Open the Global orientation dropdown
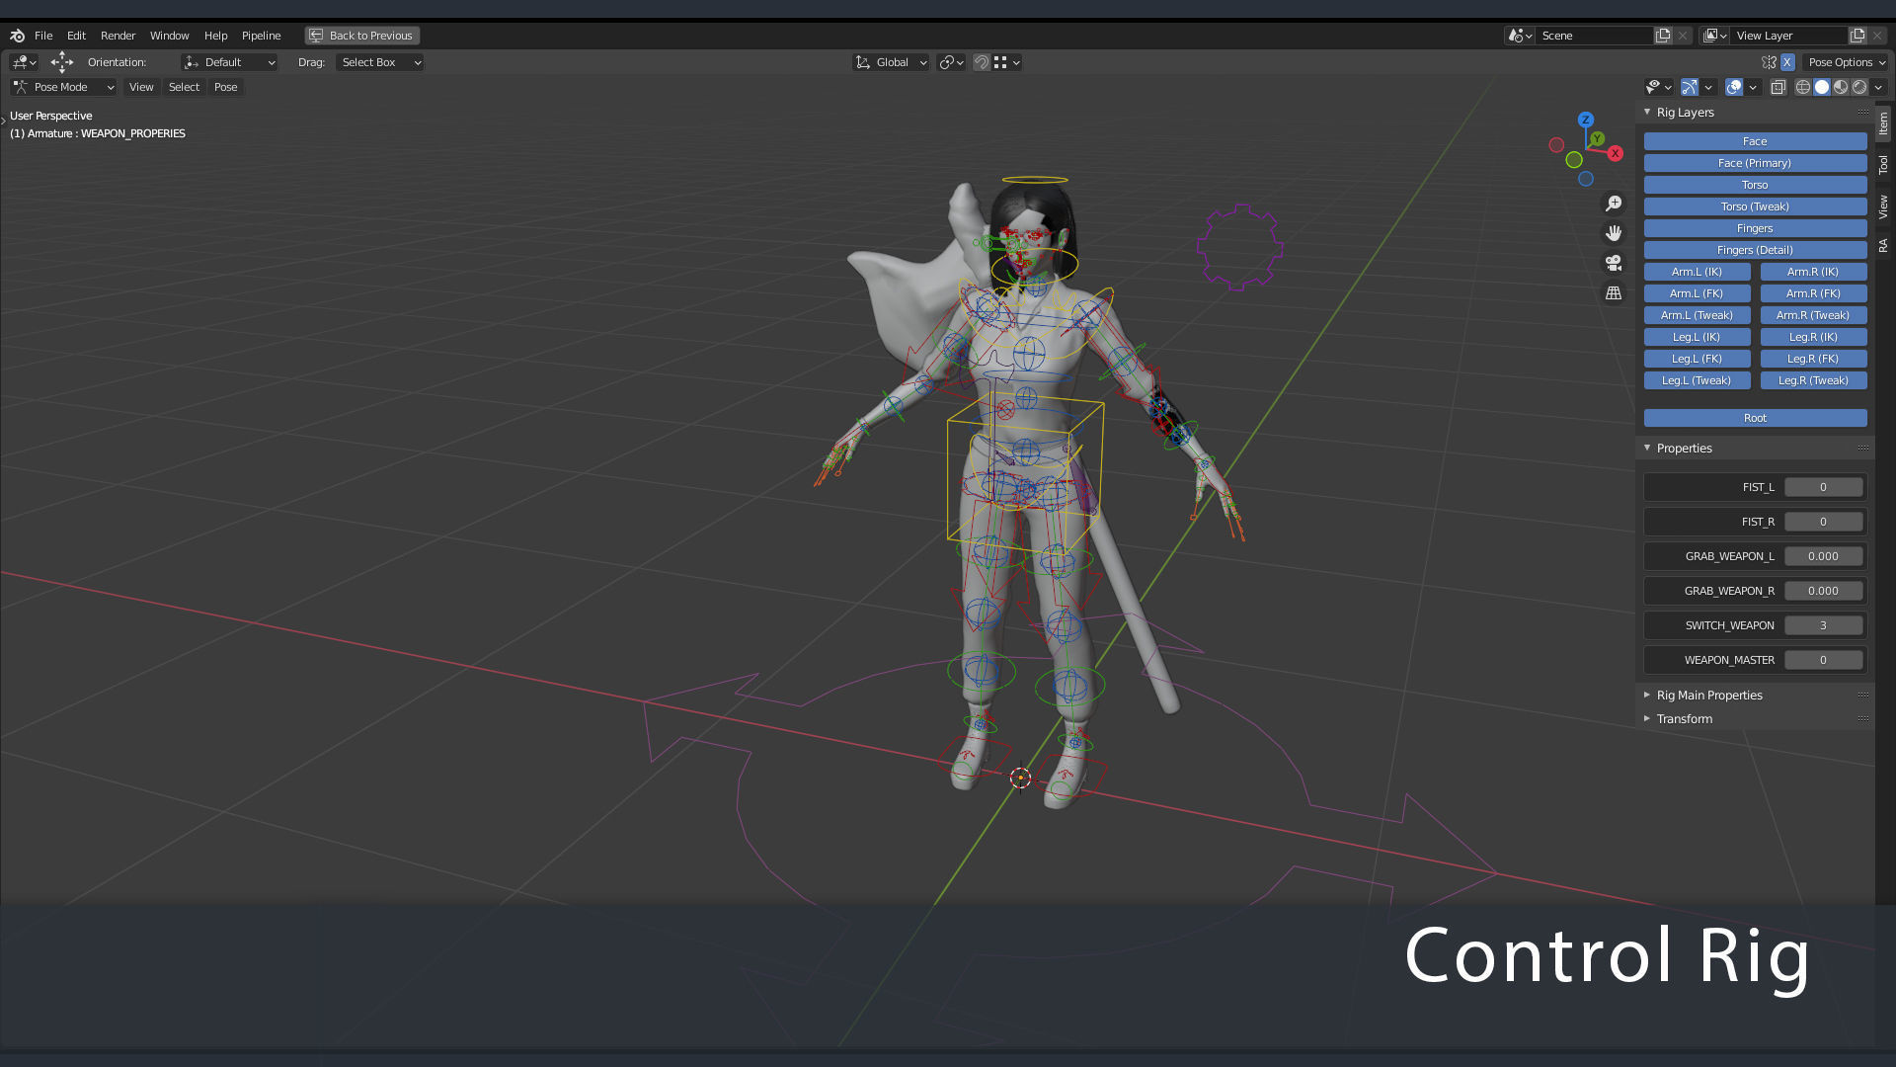 pos(891,62)
